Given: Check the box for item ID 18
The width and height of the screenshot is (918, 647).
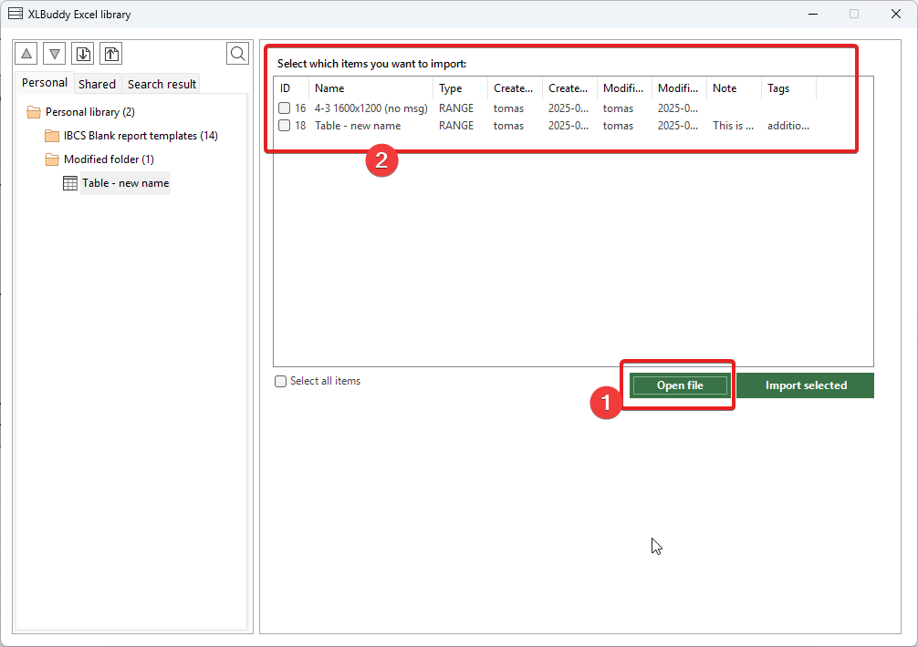Looking at the screenshot, I should click(285, 126).
